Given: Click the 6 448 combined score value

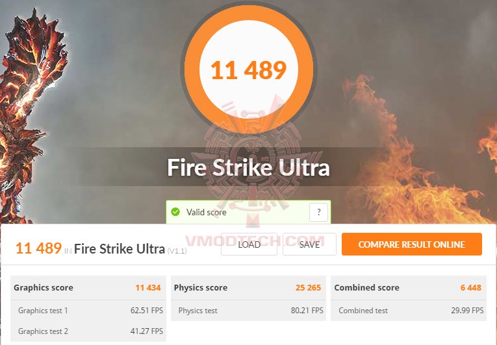Looking at the screenshot, I should pyautogui.click(x=471, y=287).
